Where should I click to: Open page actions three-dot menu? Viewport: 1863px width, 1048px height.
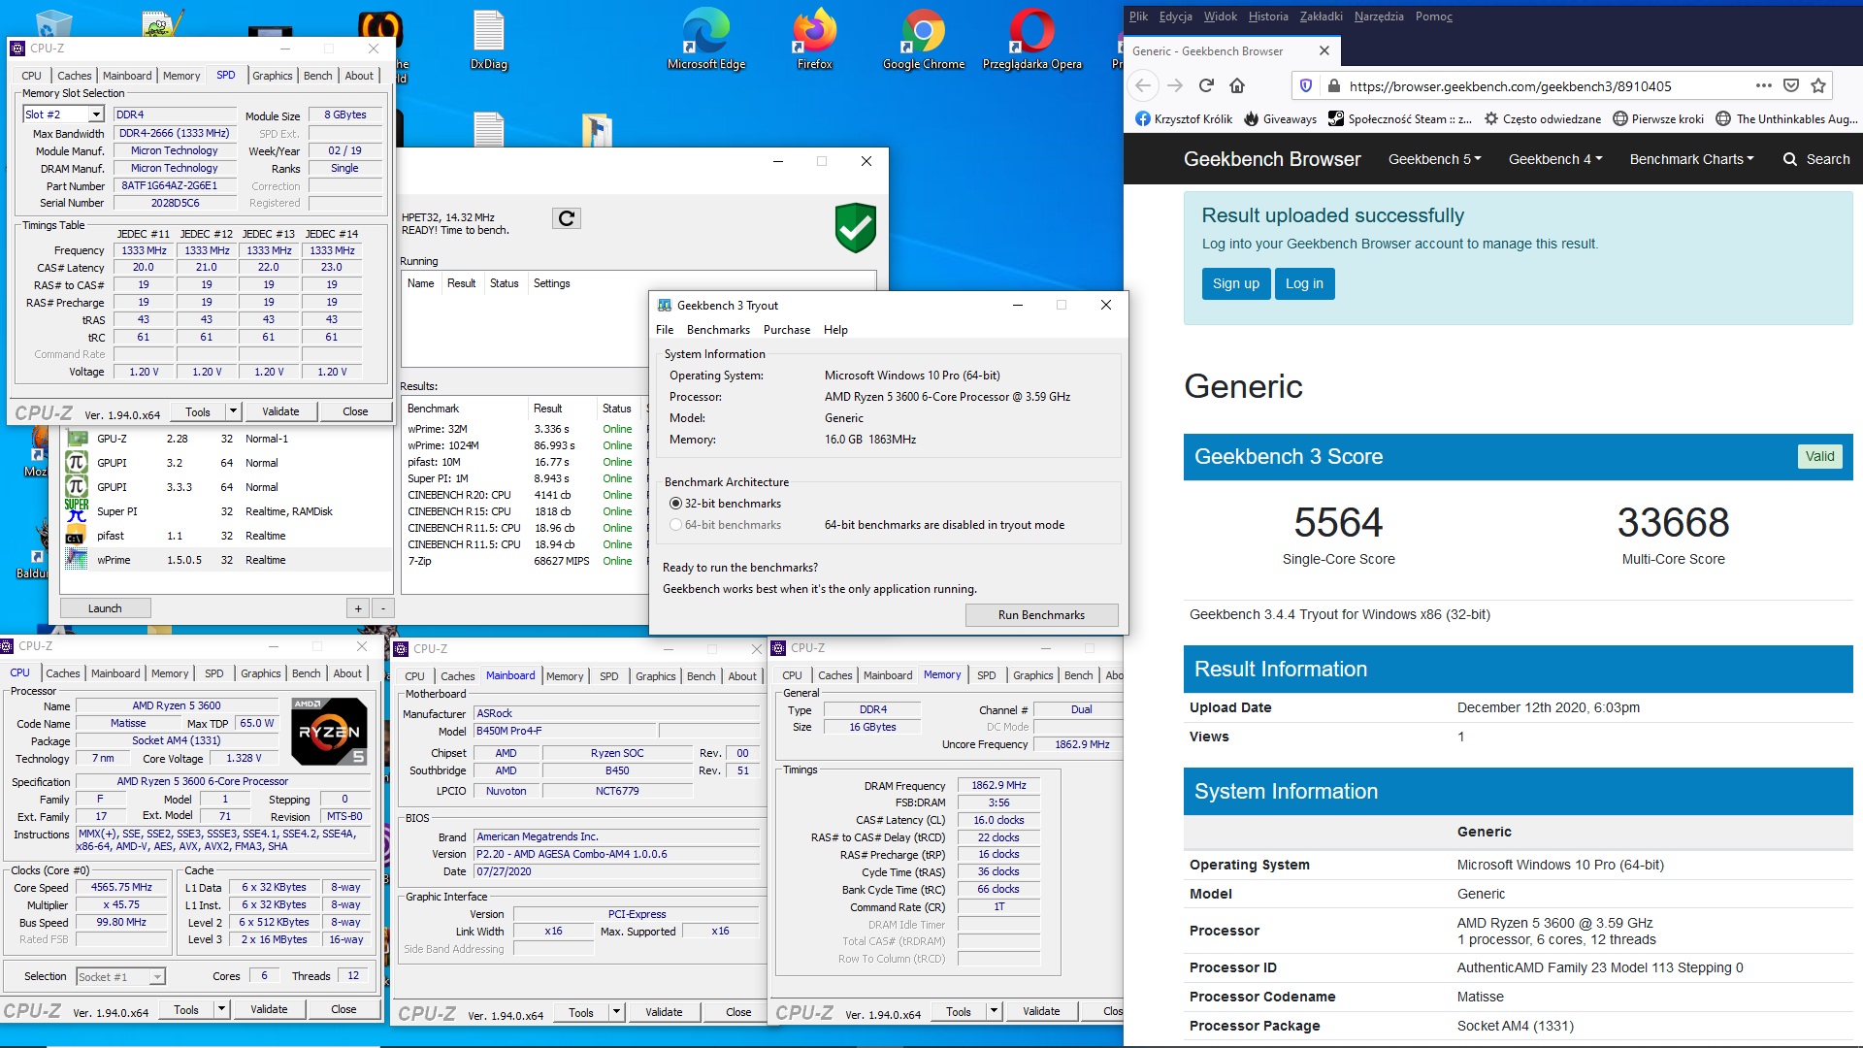[1763, 85]
